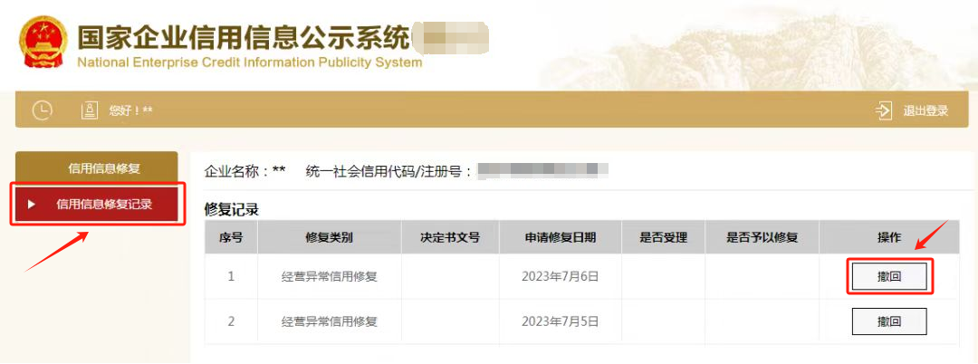Open the 信用信息修复记录 sidebar item
This screenshot has height=364, width=978.
pos(97,204)
